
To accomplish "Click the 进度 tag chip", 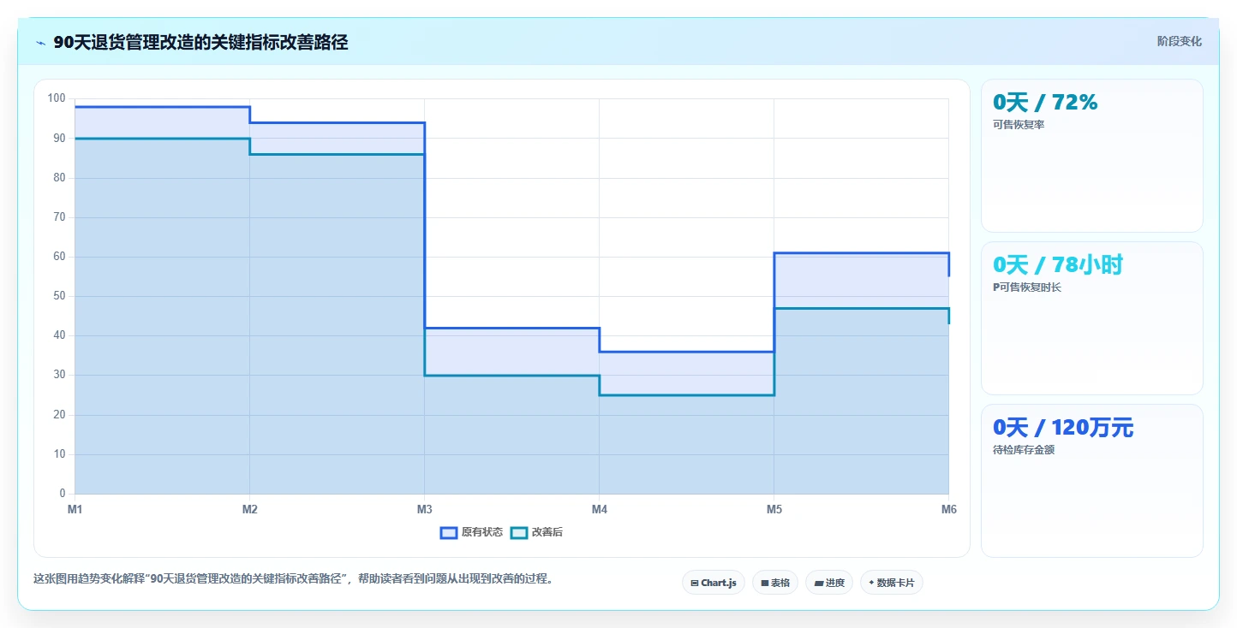I will 829,583.
